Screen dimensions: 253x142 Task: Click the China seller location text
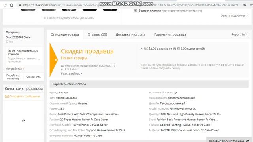pos(9,41)
